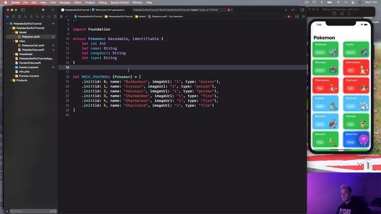This screenshot has width=381, height=214.
Task: Open the editor options split icon
Action: [x=296, y=17]
